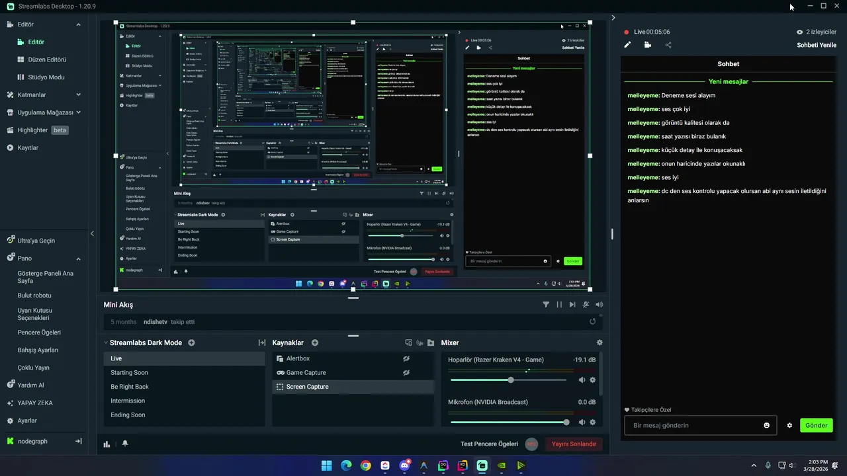Screen dimensions: 847x476
Task: Open the performance stats bar-chart icon
Action: pyautogui.click(x=107, y=444)
